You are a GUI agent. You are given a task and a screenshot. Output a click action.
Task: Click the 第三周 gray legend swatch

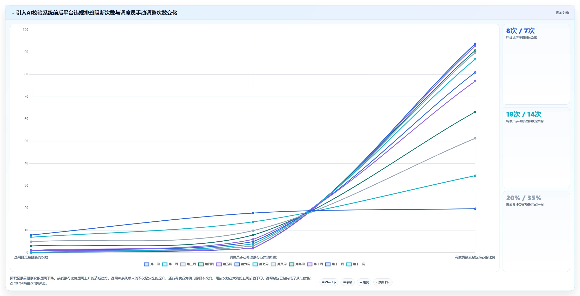[x=183, y=264]
